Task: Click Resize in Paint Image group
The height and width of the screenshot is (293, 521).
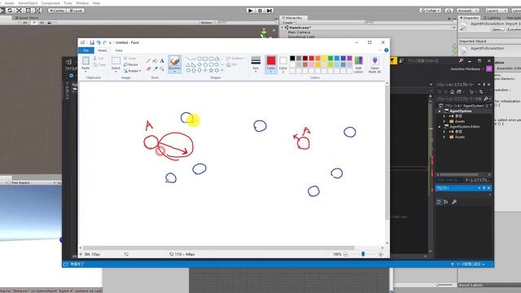Action: pyautogui.click(x=130, y=64)
